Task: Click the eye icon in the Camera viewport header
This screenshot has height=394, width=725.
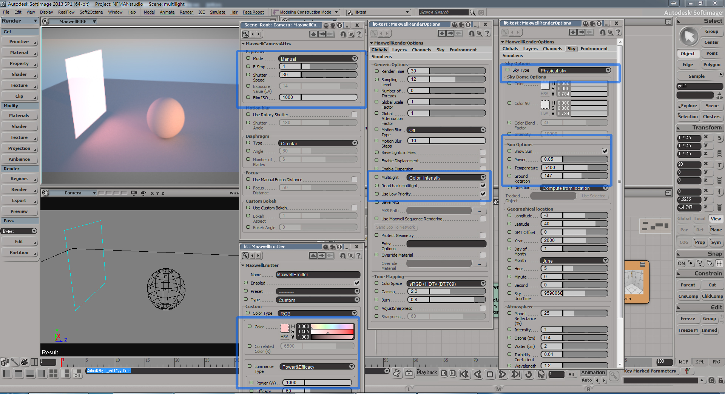Action: 143,193
